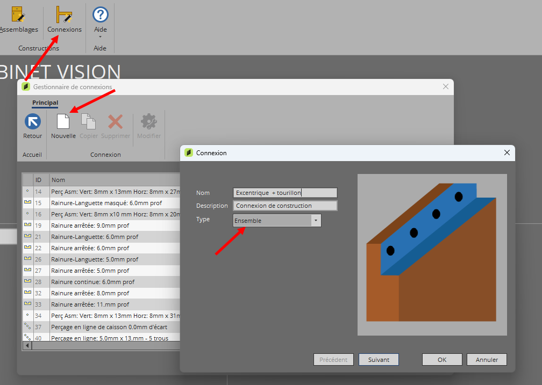Image resolution: width=542 pixels, height=385 pixels.
Task: Click the groove icon of row 21
Action: [27, 236]
